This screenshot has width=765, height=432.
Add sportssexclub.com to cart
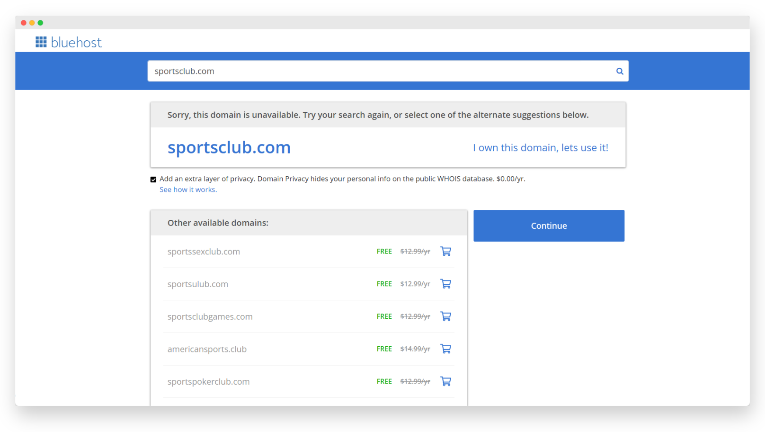click(445, 251)
